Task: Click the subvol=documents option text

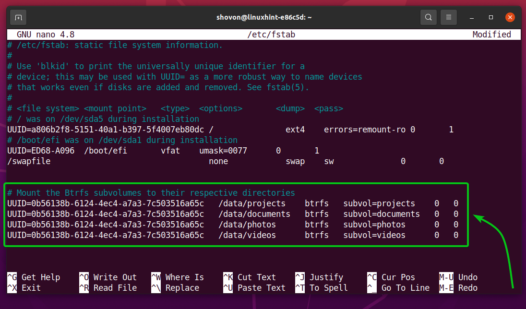Action: (x=382, y=214)
